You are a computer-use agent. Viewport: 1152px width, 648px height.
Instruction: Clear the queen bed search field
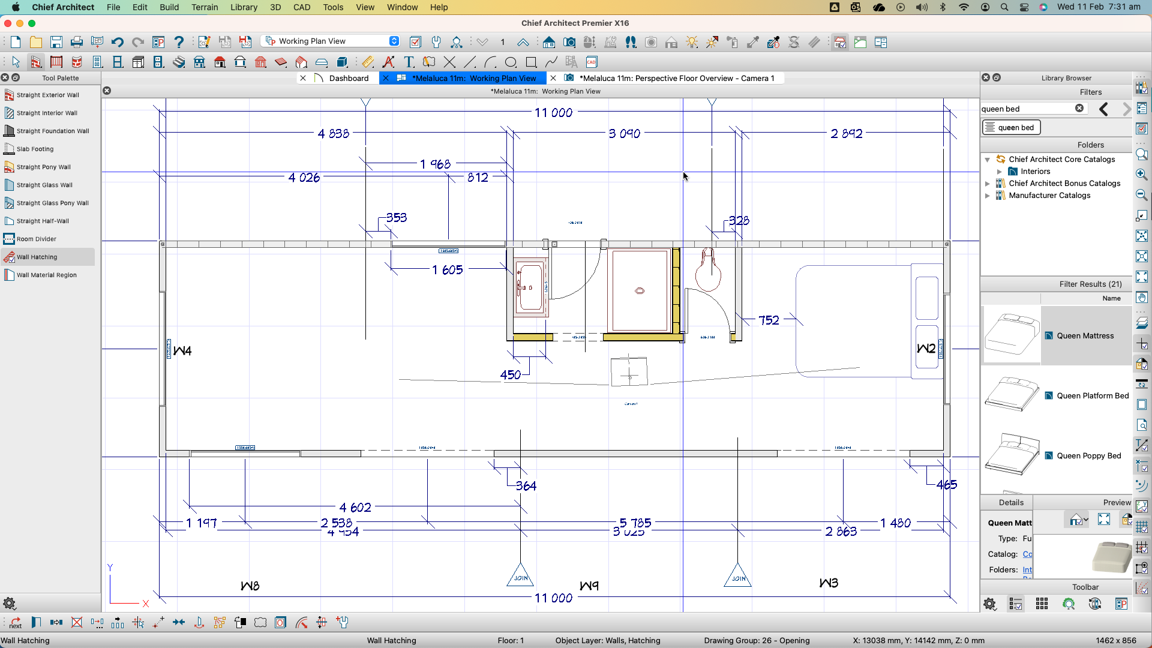pyautogui.click(x=1079, y=108)
